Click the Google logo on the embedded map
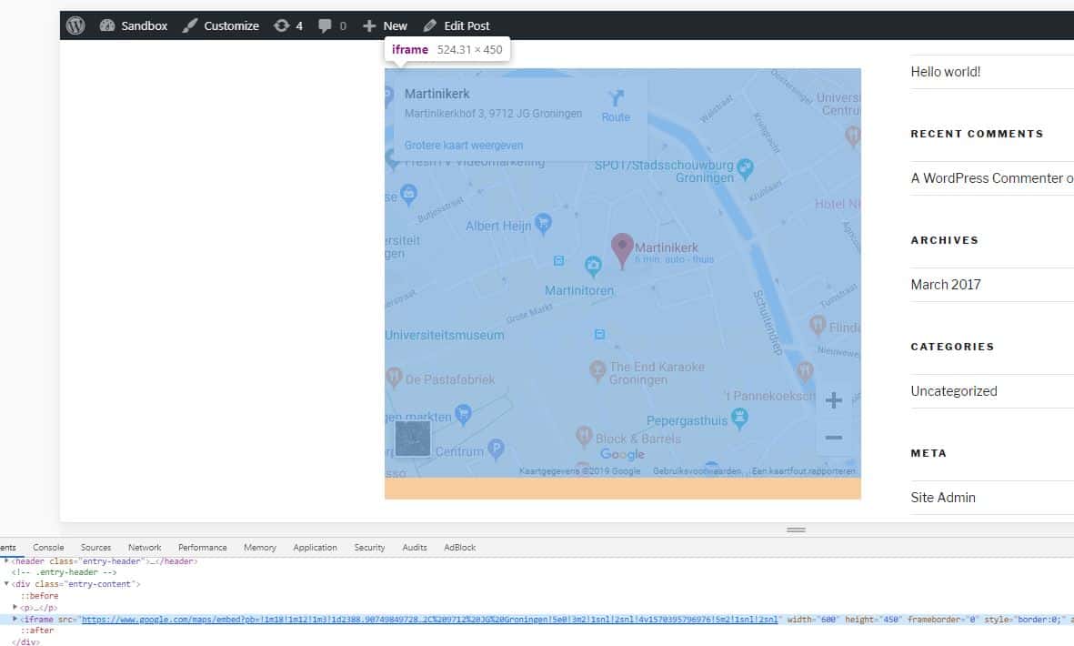This screenshot has width=1074, height=646. point(622,454)
